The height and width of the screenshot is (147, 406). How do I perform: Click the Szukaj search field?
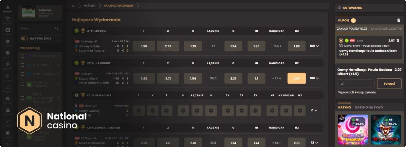40,28
